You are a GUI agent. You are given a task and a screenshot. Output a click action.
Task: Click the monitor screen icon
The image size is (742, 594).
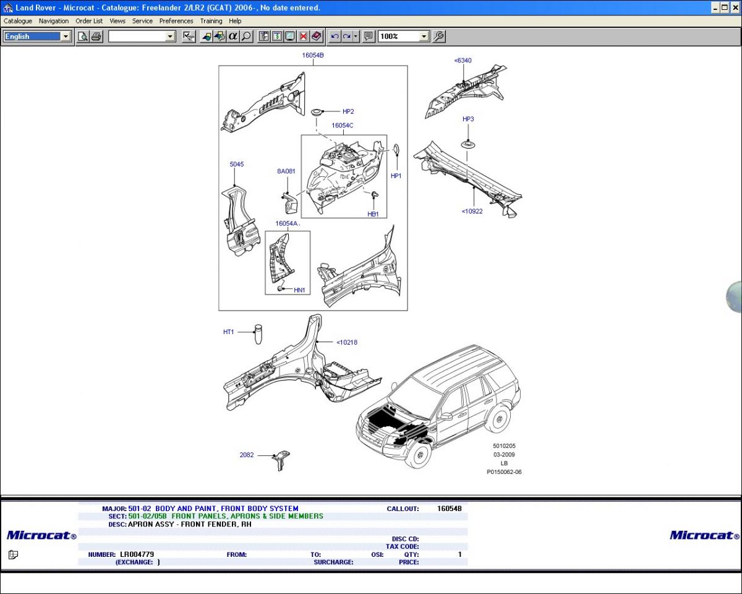click(290, 37)
